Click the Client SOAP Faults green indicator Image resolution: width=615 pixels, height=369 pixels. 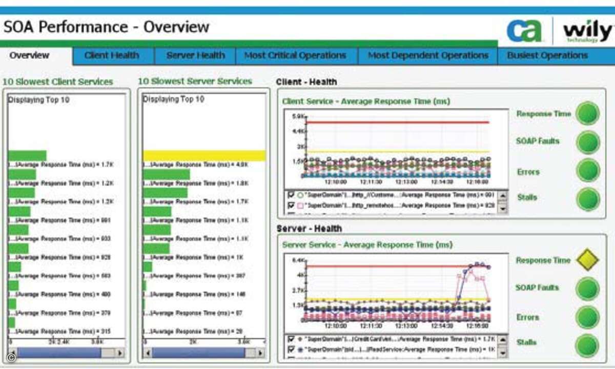587,142
